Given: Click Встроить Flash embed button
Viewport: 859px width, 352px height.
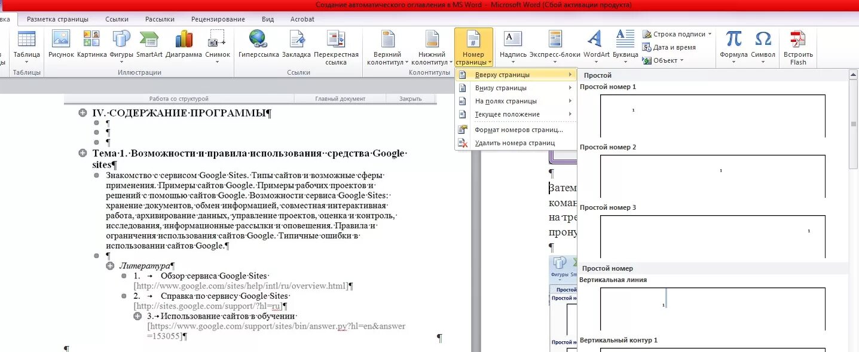Looking at the screenshot, I should (x=798, y=48).
